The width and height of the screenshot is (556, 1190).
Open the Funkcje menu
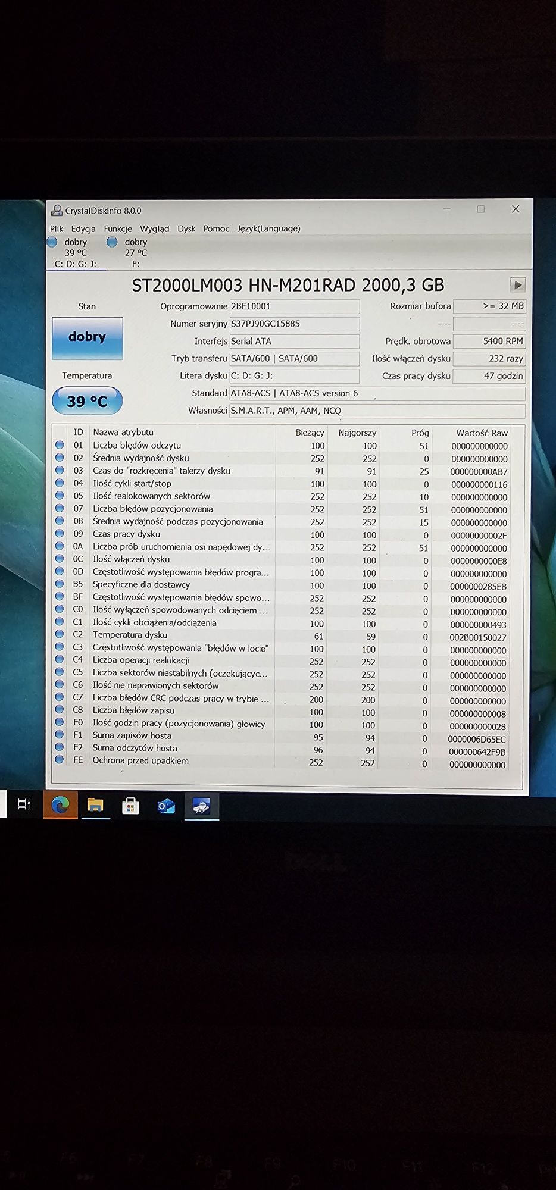pos(118,228)
